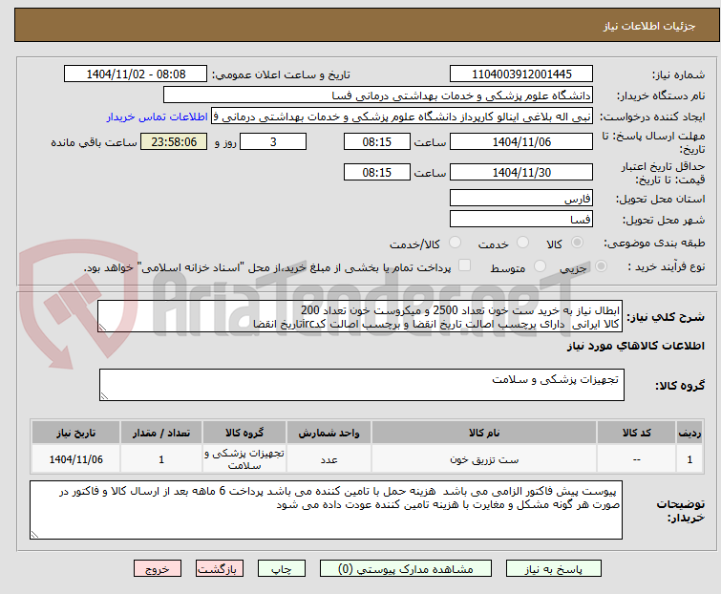Screen dimensions: 721x594
Task: Select the متوسط purchase type radio
Action: pos(540,266)
